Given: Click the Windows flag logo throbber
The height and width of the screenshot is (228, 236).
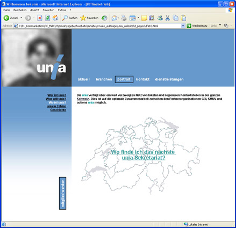Looking at the screenshot, I should click(231, 10).
